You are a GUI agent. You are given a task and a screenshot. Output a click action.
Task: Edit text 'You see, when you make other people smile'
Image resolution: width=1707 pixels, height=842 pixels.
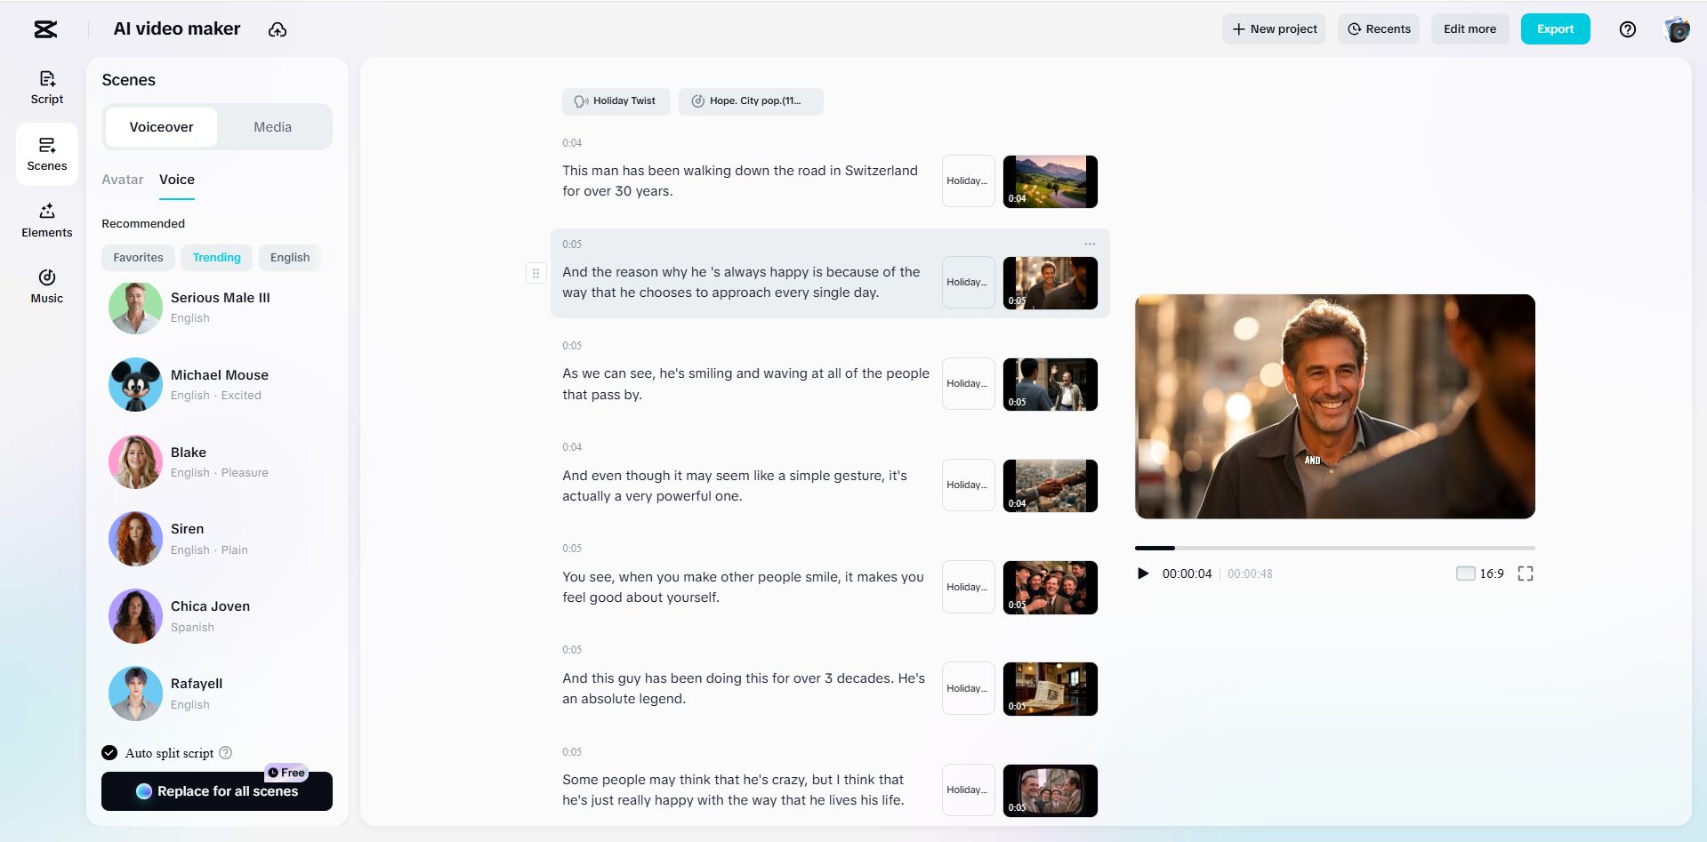pyautogui.click(x=743, y=588)
